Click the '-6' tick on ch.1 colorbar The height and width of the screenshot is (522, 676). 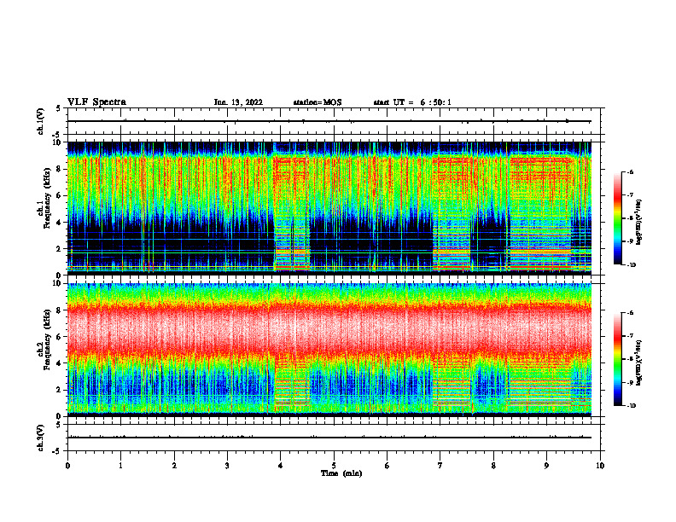click(x=630, y=171)
